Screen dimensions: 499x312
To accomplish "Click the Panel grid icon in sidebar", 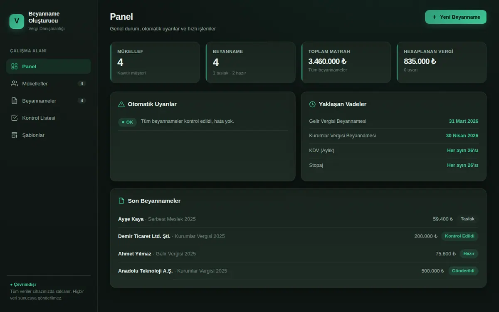I will pos(15,67).
